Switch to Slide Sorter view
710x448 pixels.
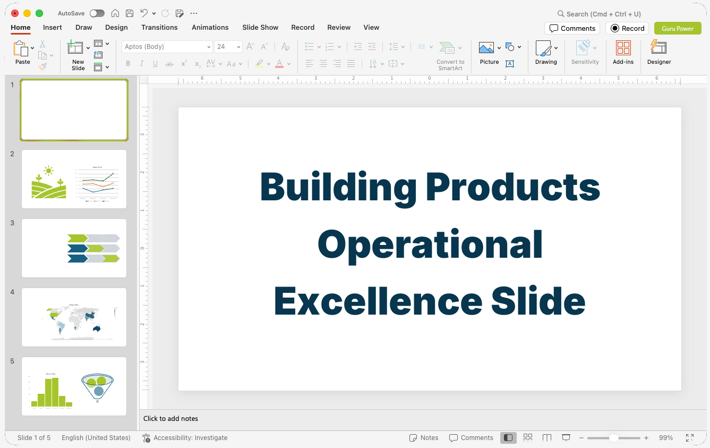coord(528,438)
